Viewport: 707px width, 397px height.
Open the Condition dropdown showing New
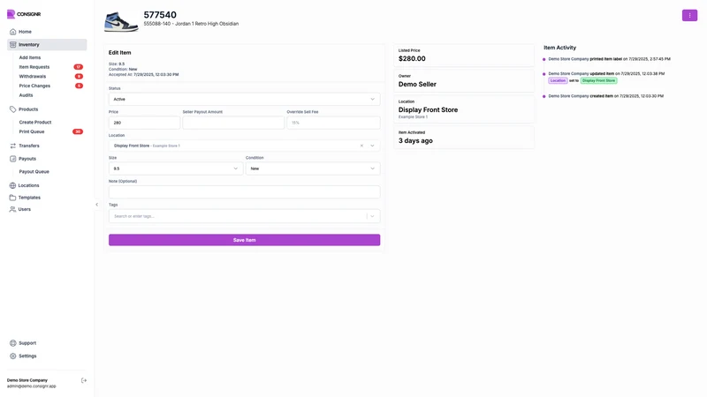313,169
